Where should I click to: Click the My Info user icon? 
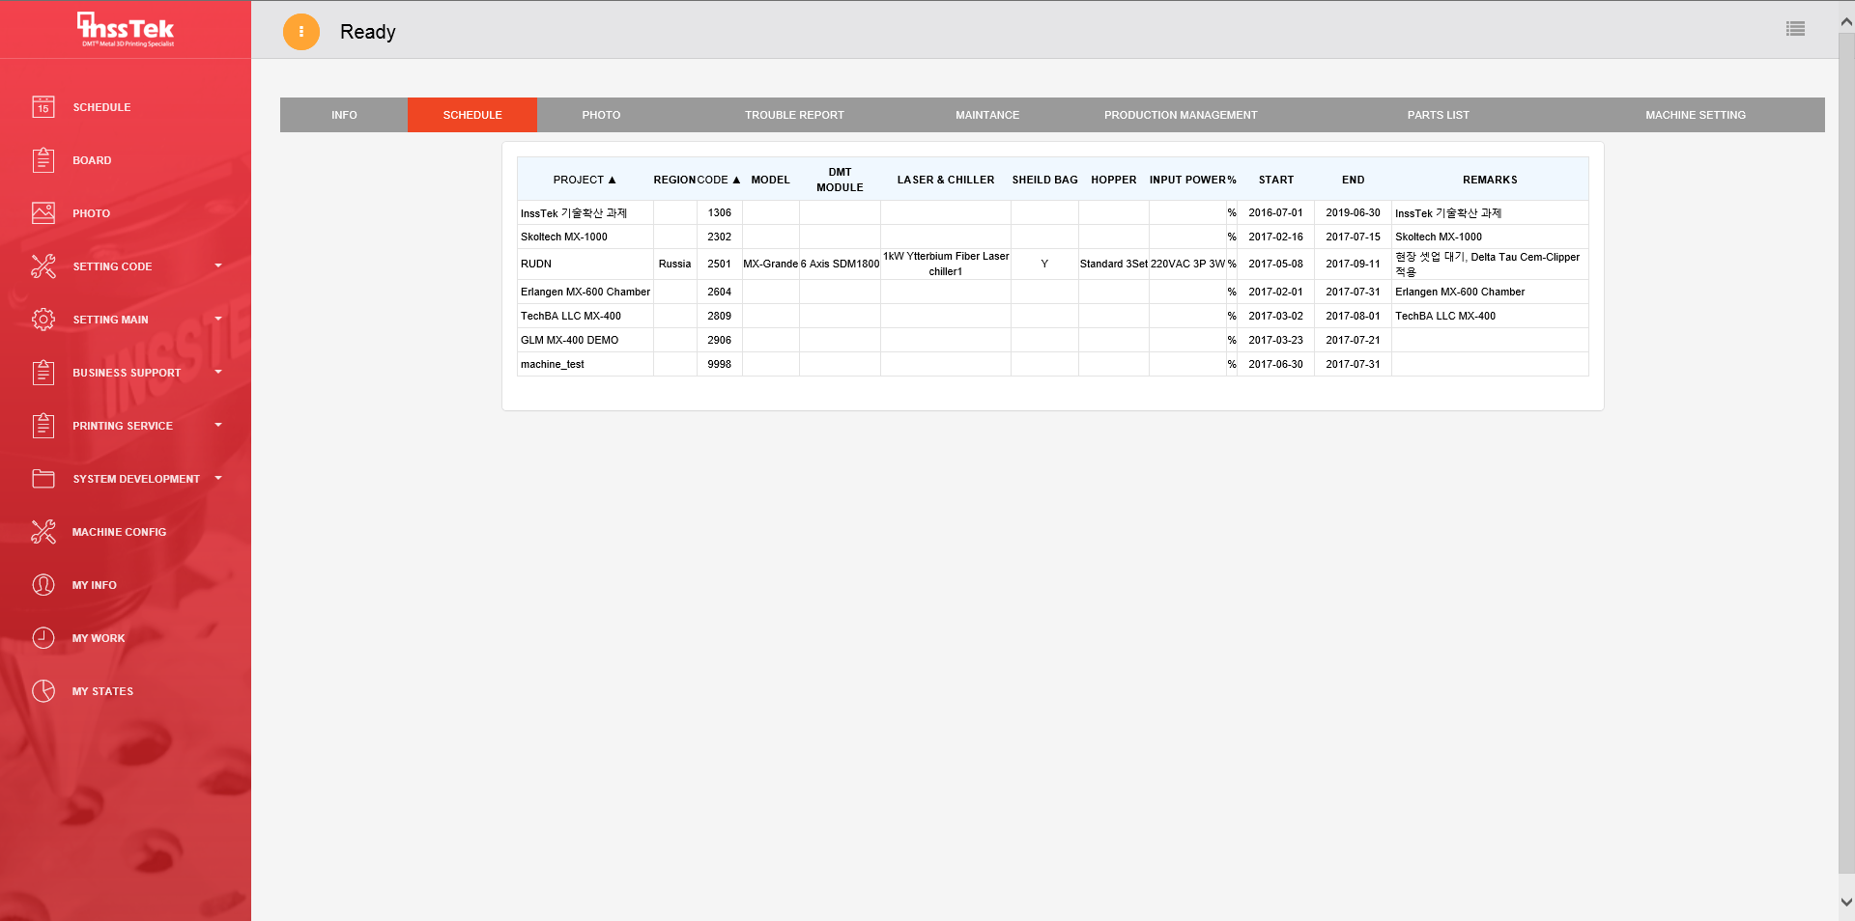[43, 585]
